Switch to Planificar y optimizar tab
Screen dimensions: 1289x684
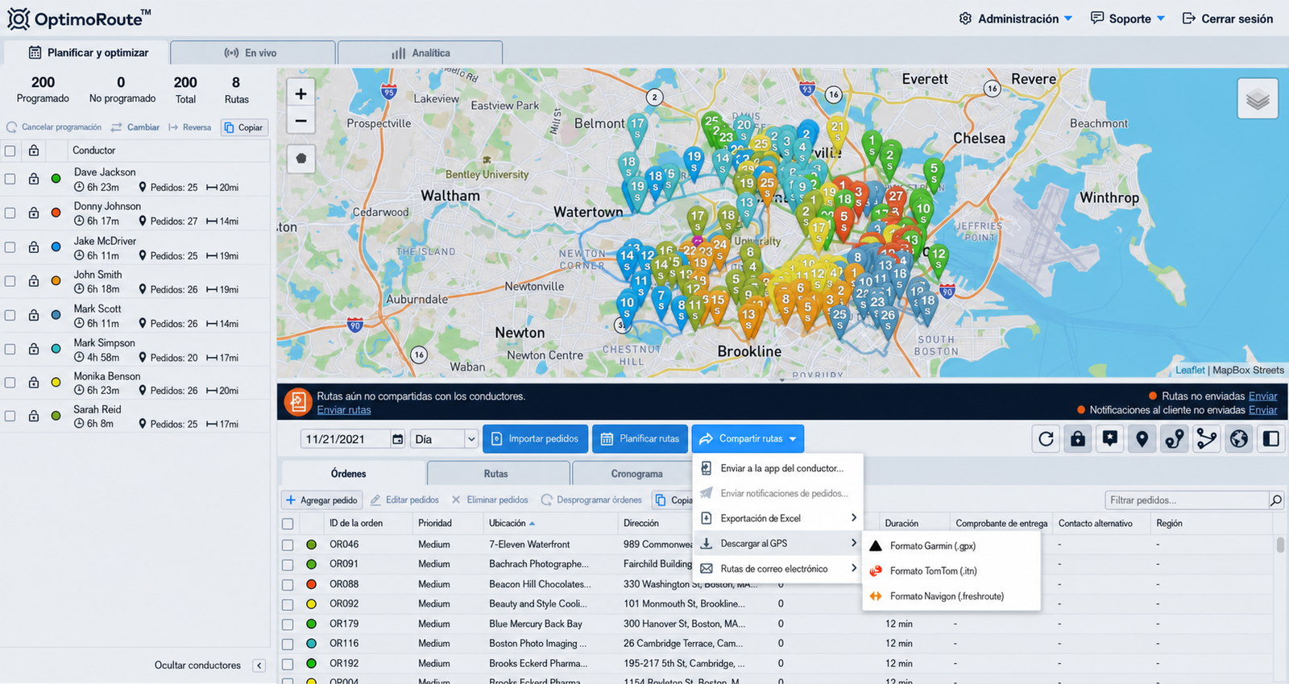coord(89,52)
